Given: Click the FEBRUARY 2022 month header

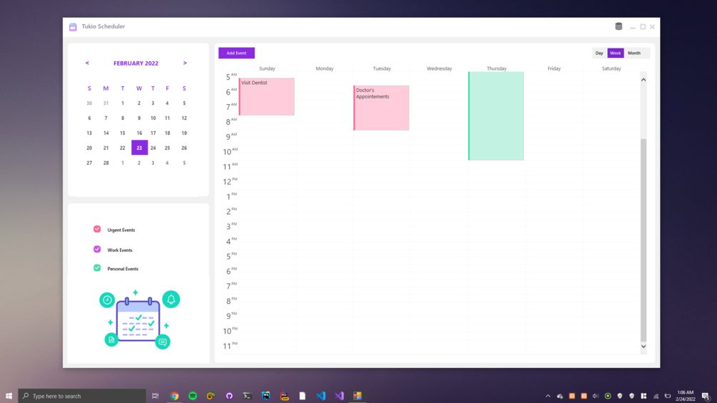Looking at the screenshot, I should [x=136, y=63].
